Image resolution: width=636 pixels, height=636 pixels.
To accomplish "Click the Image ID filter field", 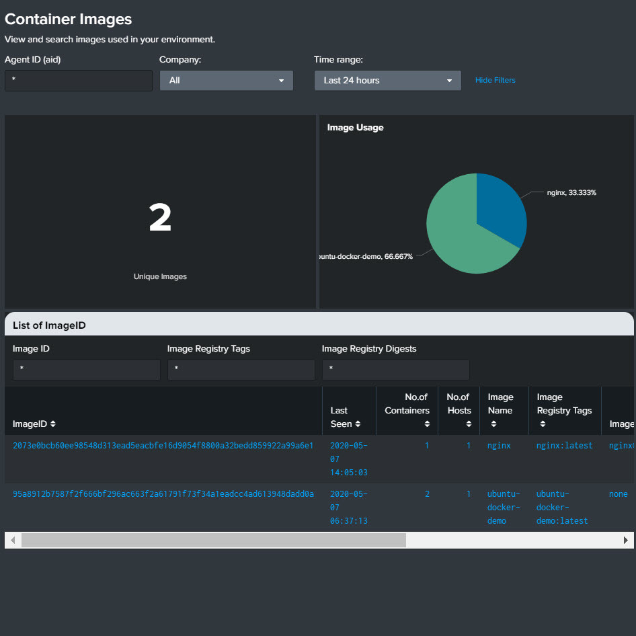I will click(x=86, y=369).
